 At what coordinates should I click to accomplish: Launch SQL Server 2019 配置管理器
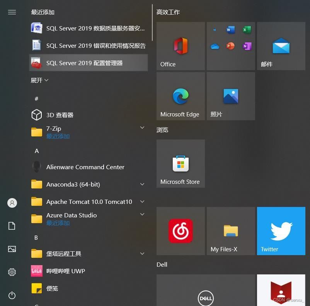89,63
